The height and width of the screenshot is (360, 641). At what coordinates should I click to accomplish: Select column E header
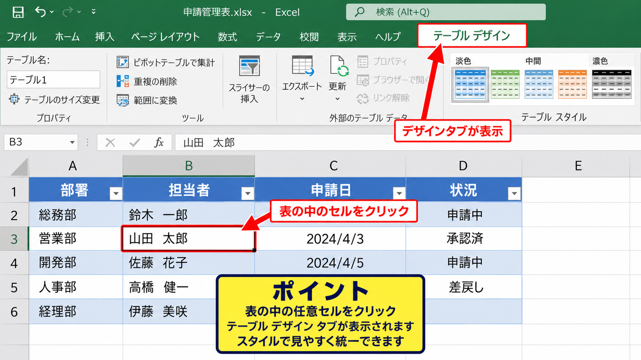575,166
